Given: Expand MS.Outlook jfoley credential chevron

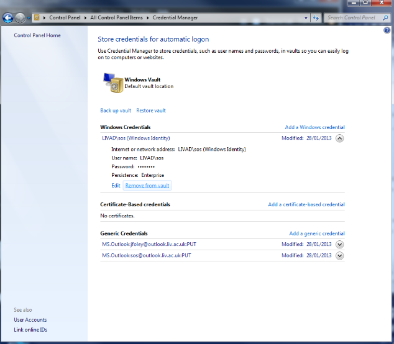Looking at the screenshot, I should point(339,244).
